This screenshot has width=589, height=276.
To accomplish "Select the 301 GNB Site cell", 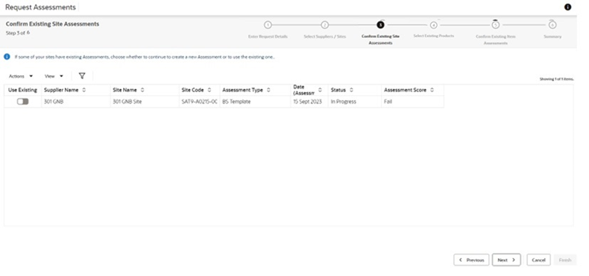I will 145,102.
